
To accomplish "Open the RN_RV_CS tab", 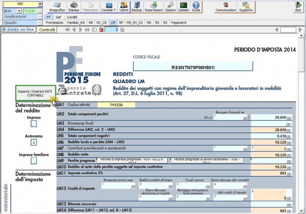I will (135, 23).
